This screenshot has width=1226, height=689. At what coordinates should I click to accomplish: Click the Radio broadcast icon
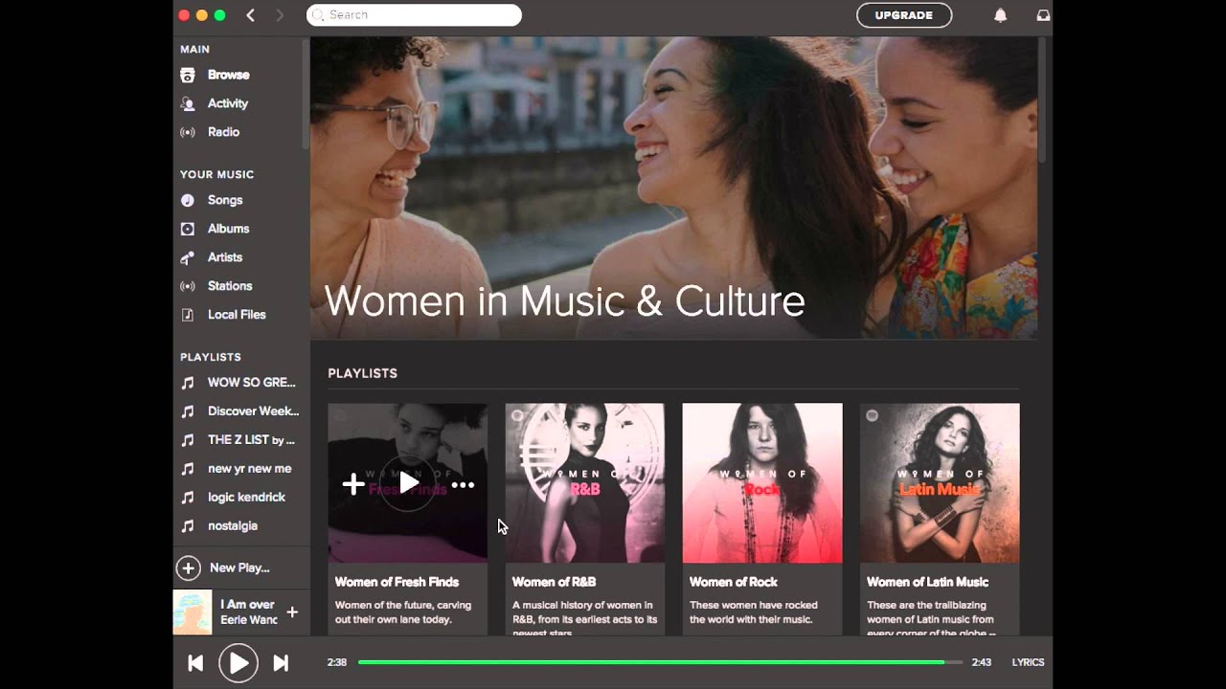click(x=188, y=132)
